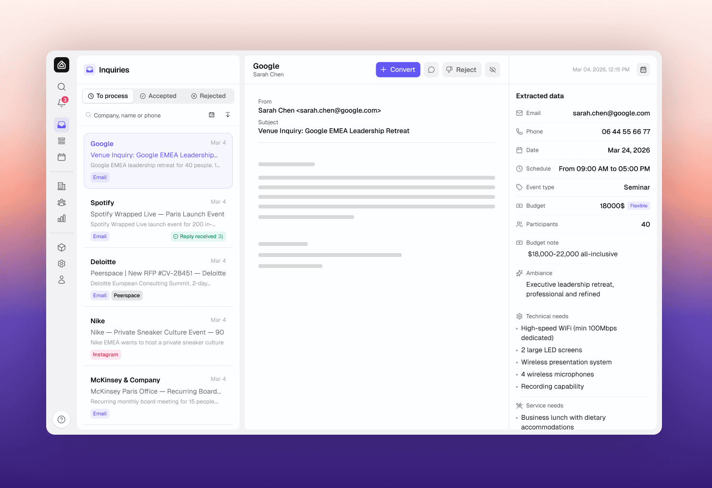Click the 2 large LED screens item
712x488 pixels.
coord(551,350)
